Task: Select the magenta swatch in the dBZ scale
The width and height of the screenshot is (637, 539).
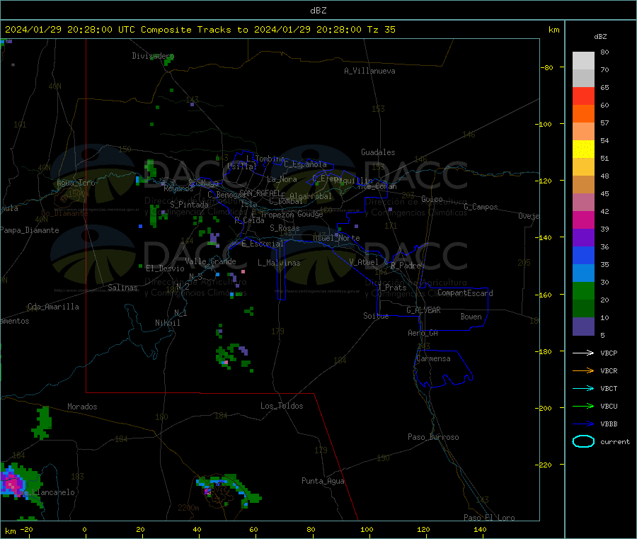Action: pyautogui.click(x=583, y=220)
